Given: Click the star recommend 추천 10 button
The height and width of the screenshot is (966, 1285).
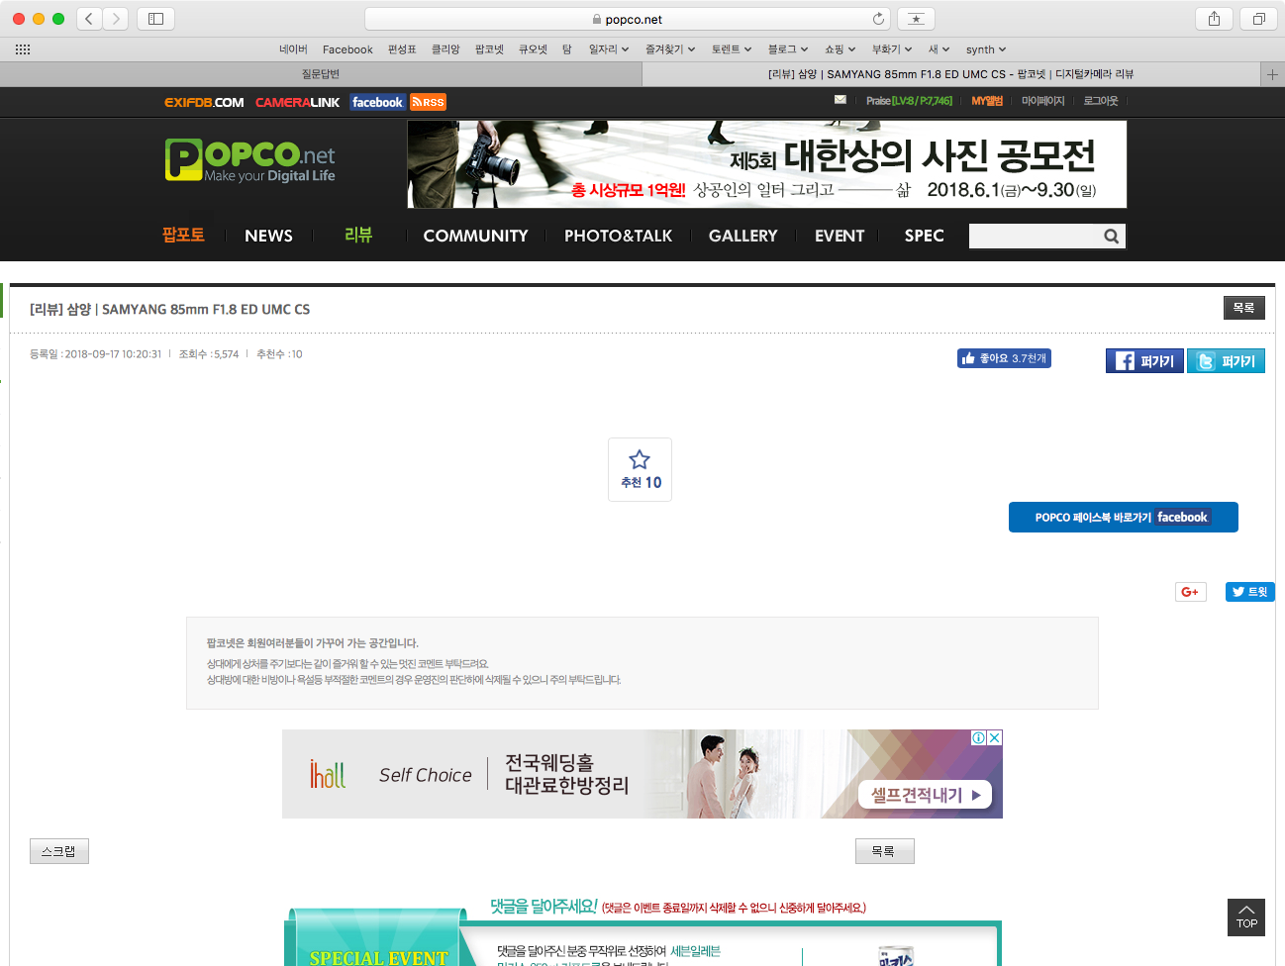Looking at the screenshot, I should point(640,469).
